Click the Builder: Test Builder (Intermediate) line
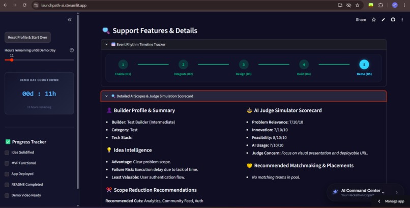Image resolution: width=410 pixels, height=208 pixels. 143,122
